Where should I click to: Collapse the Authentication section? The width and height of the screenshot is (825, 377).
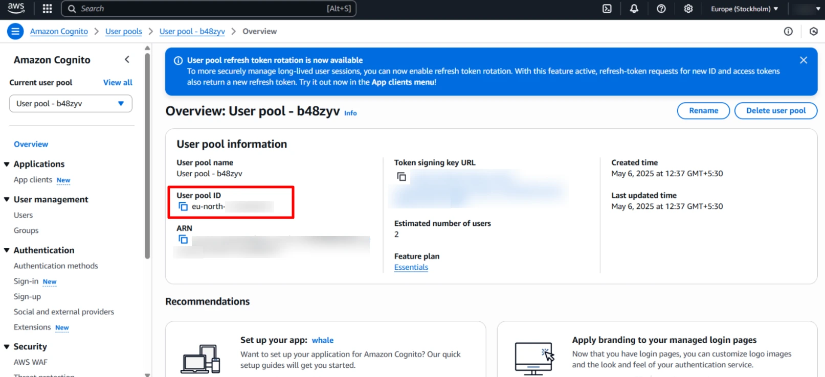(7, 250)
